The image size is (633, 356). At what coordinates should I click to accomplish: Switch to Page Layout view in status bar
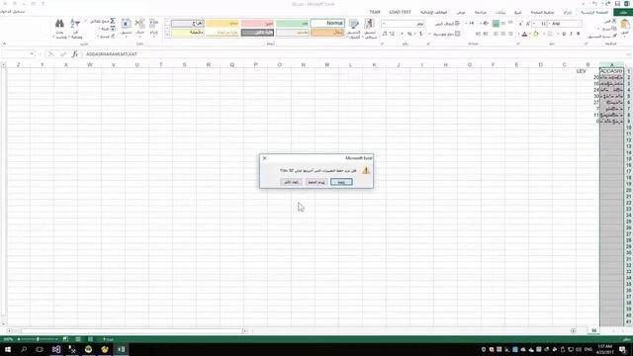pyautogui.click(x=78, y=339)
